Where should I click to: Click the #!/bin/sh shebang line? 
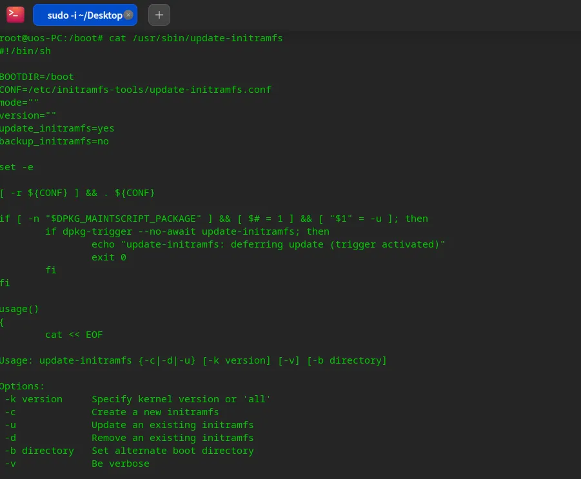coord(25,51)
